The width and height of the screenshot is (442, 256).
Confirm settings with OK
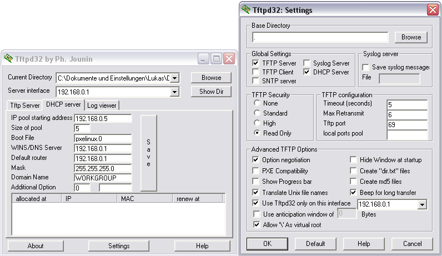[x=267, y=244]
